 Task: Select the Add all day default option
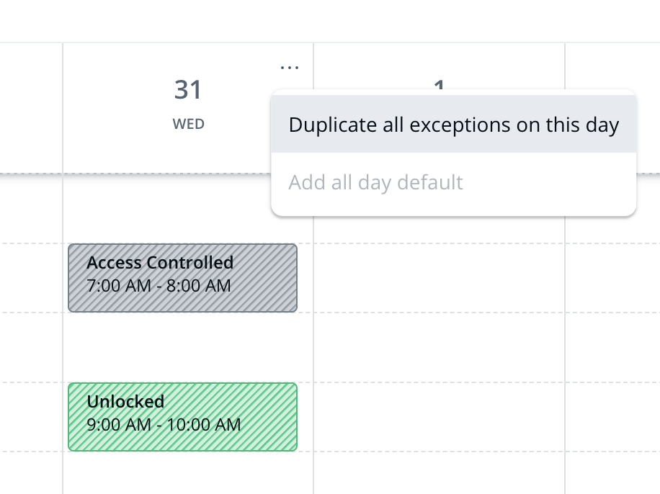click(375, 182)
